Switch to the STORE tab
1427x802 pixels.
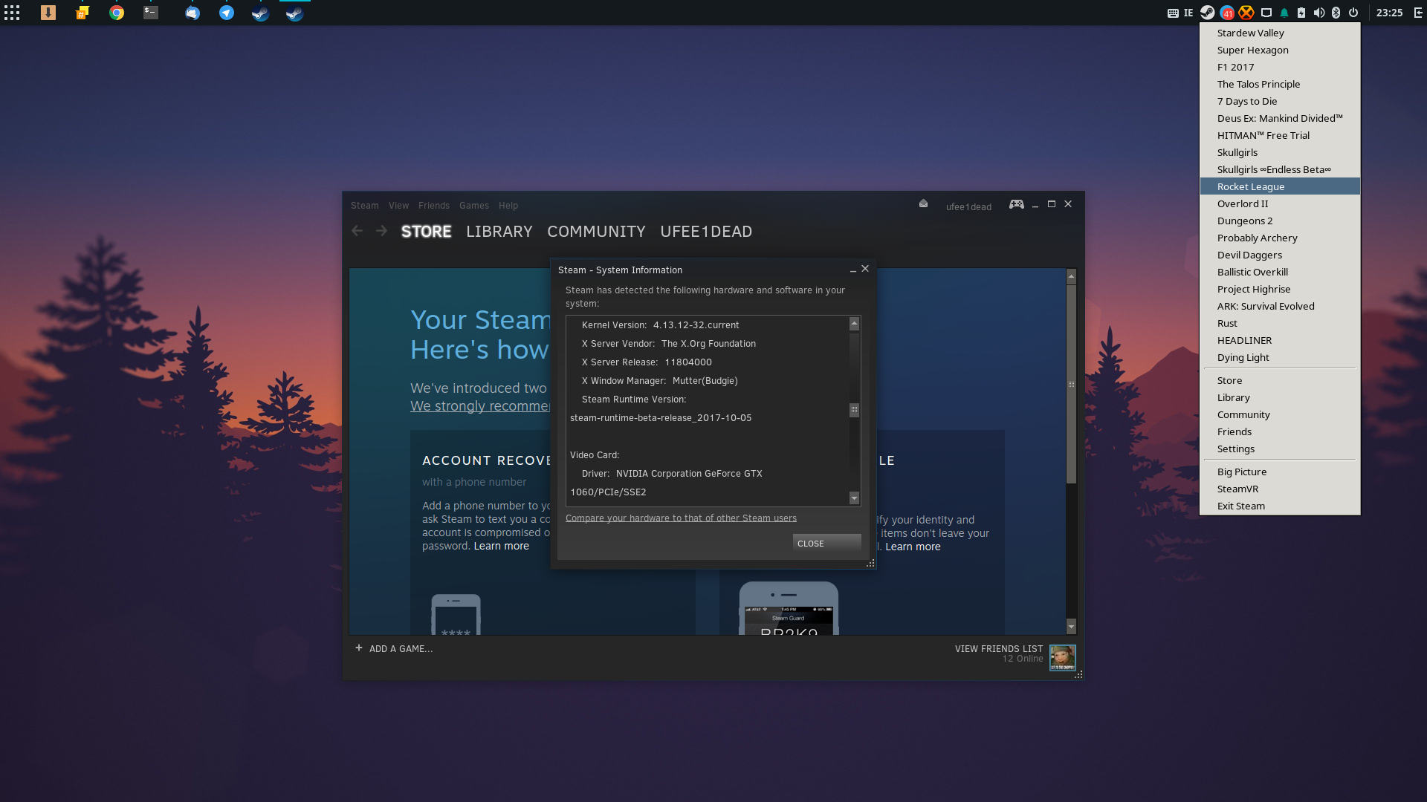point(426,232)
